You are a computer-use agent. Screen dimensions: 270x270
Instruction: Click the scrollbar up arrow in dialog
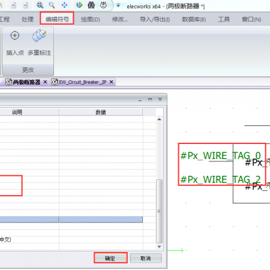coord(160,119)
